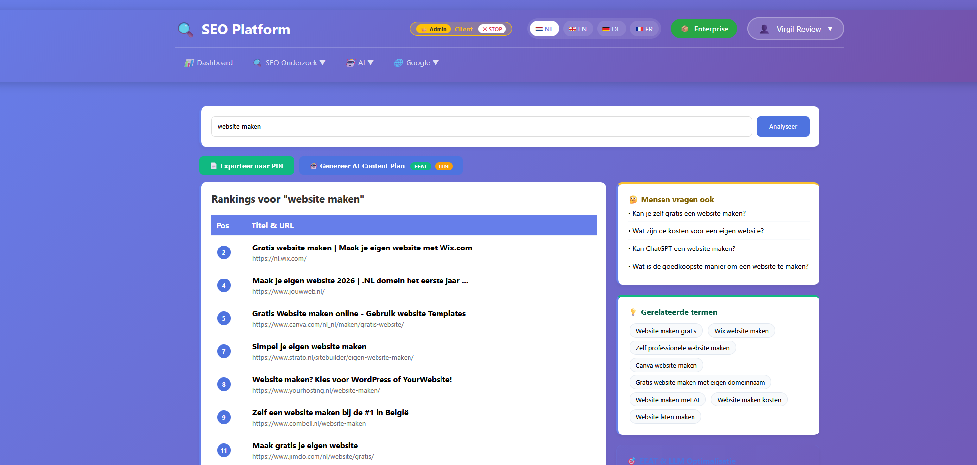The height and width of the screenshot is (465, 977).
Task: Switch to Client mode
Action: [x=463, y=29]
